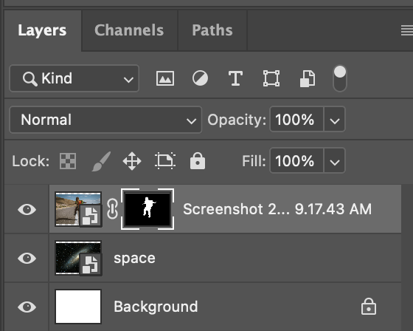Image resolution: width=413 pixels, height=331 pixels.
Task: Toggle Background layer visibility
Action: pos(27,307)
